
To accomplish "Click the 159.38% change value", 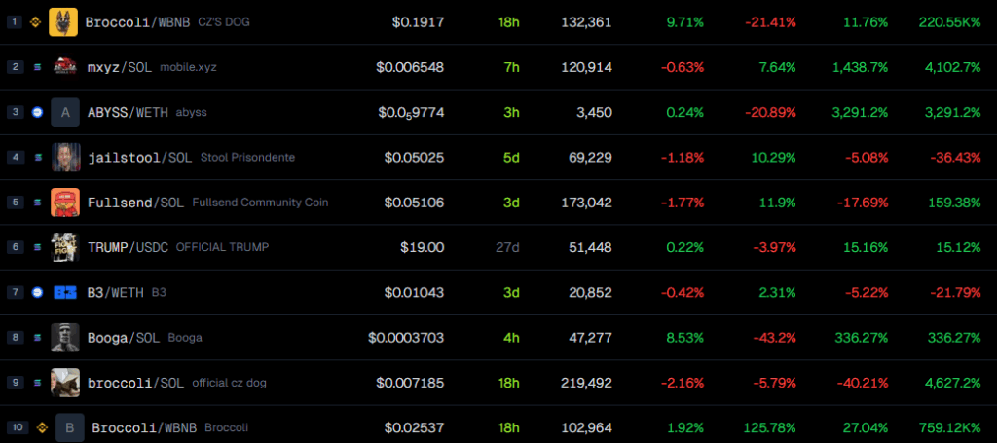I will 956,203.
